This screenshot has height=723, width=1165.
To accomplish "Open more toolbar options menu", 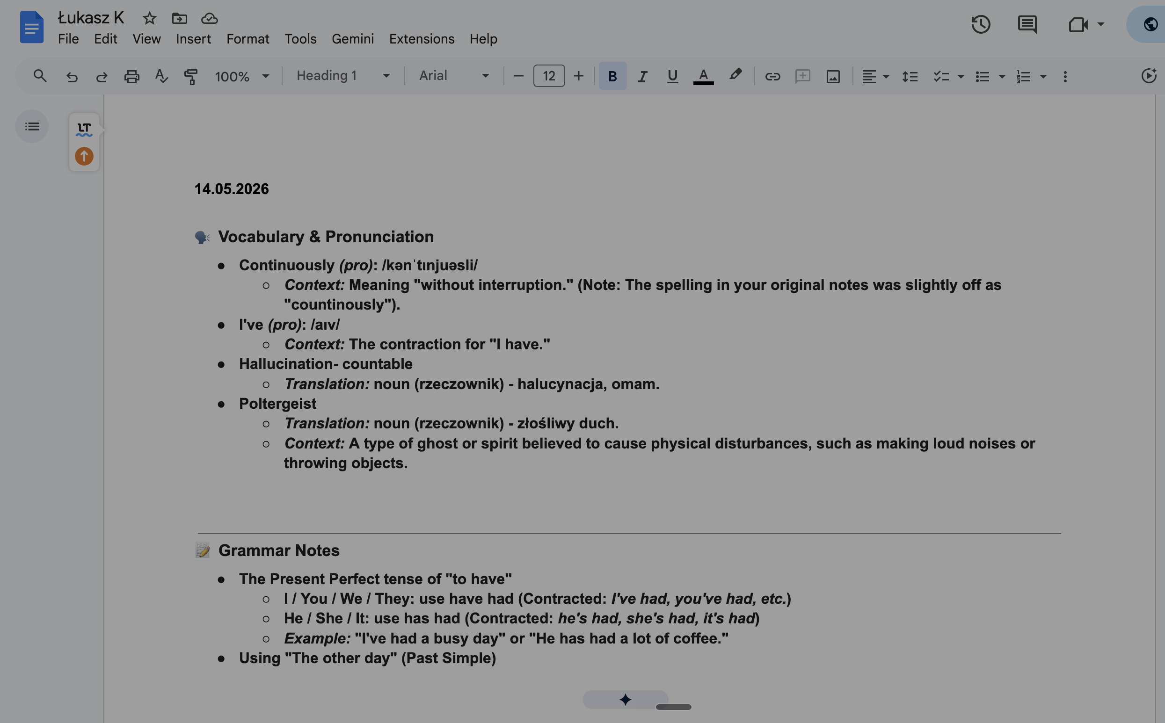I will (1065, 77).
